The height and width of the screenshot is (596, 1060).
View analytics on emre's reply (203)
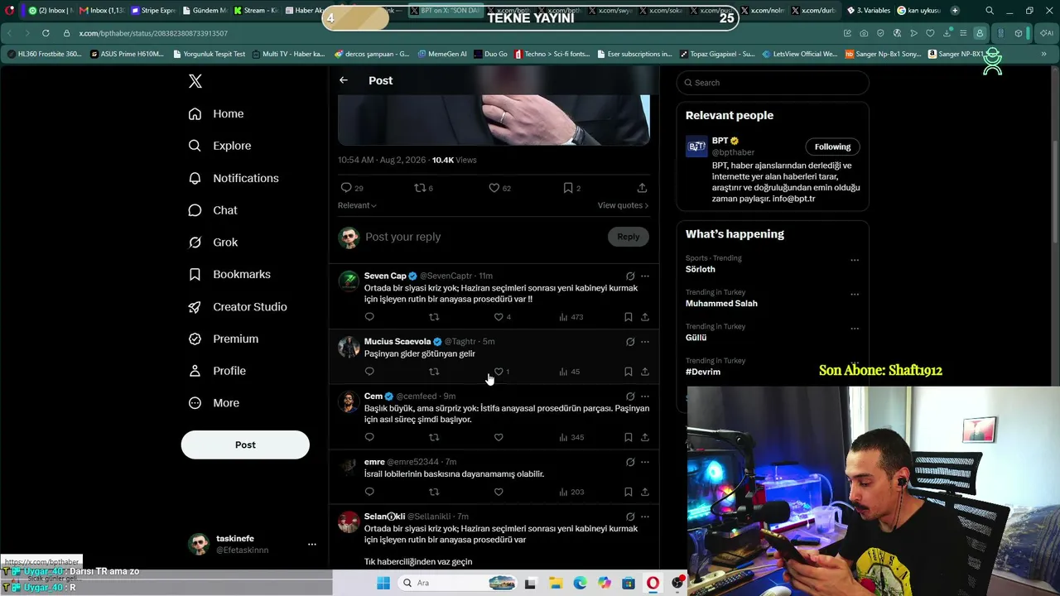point(571,492)
